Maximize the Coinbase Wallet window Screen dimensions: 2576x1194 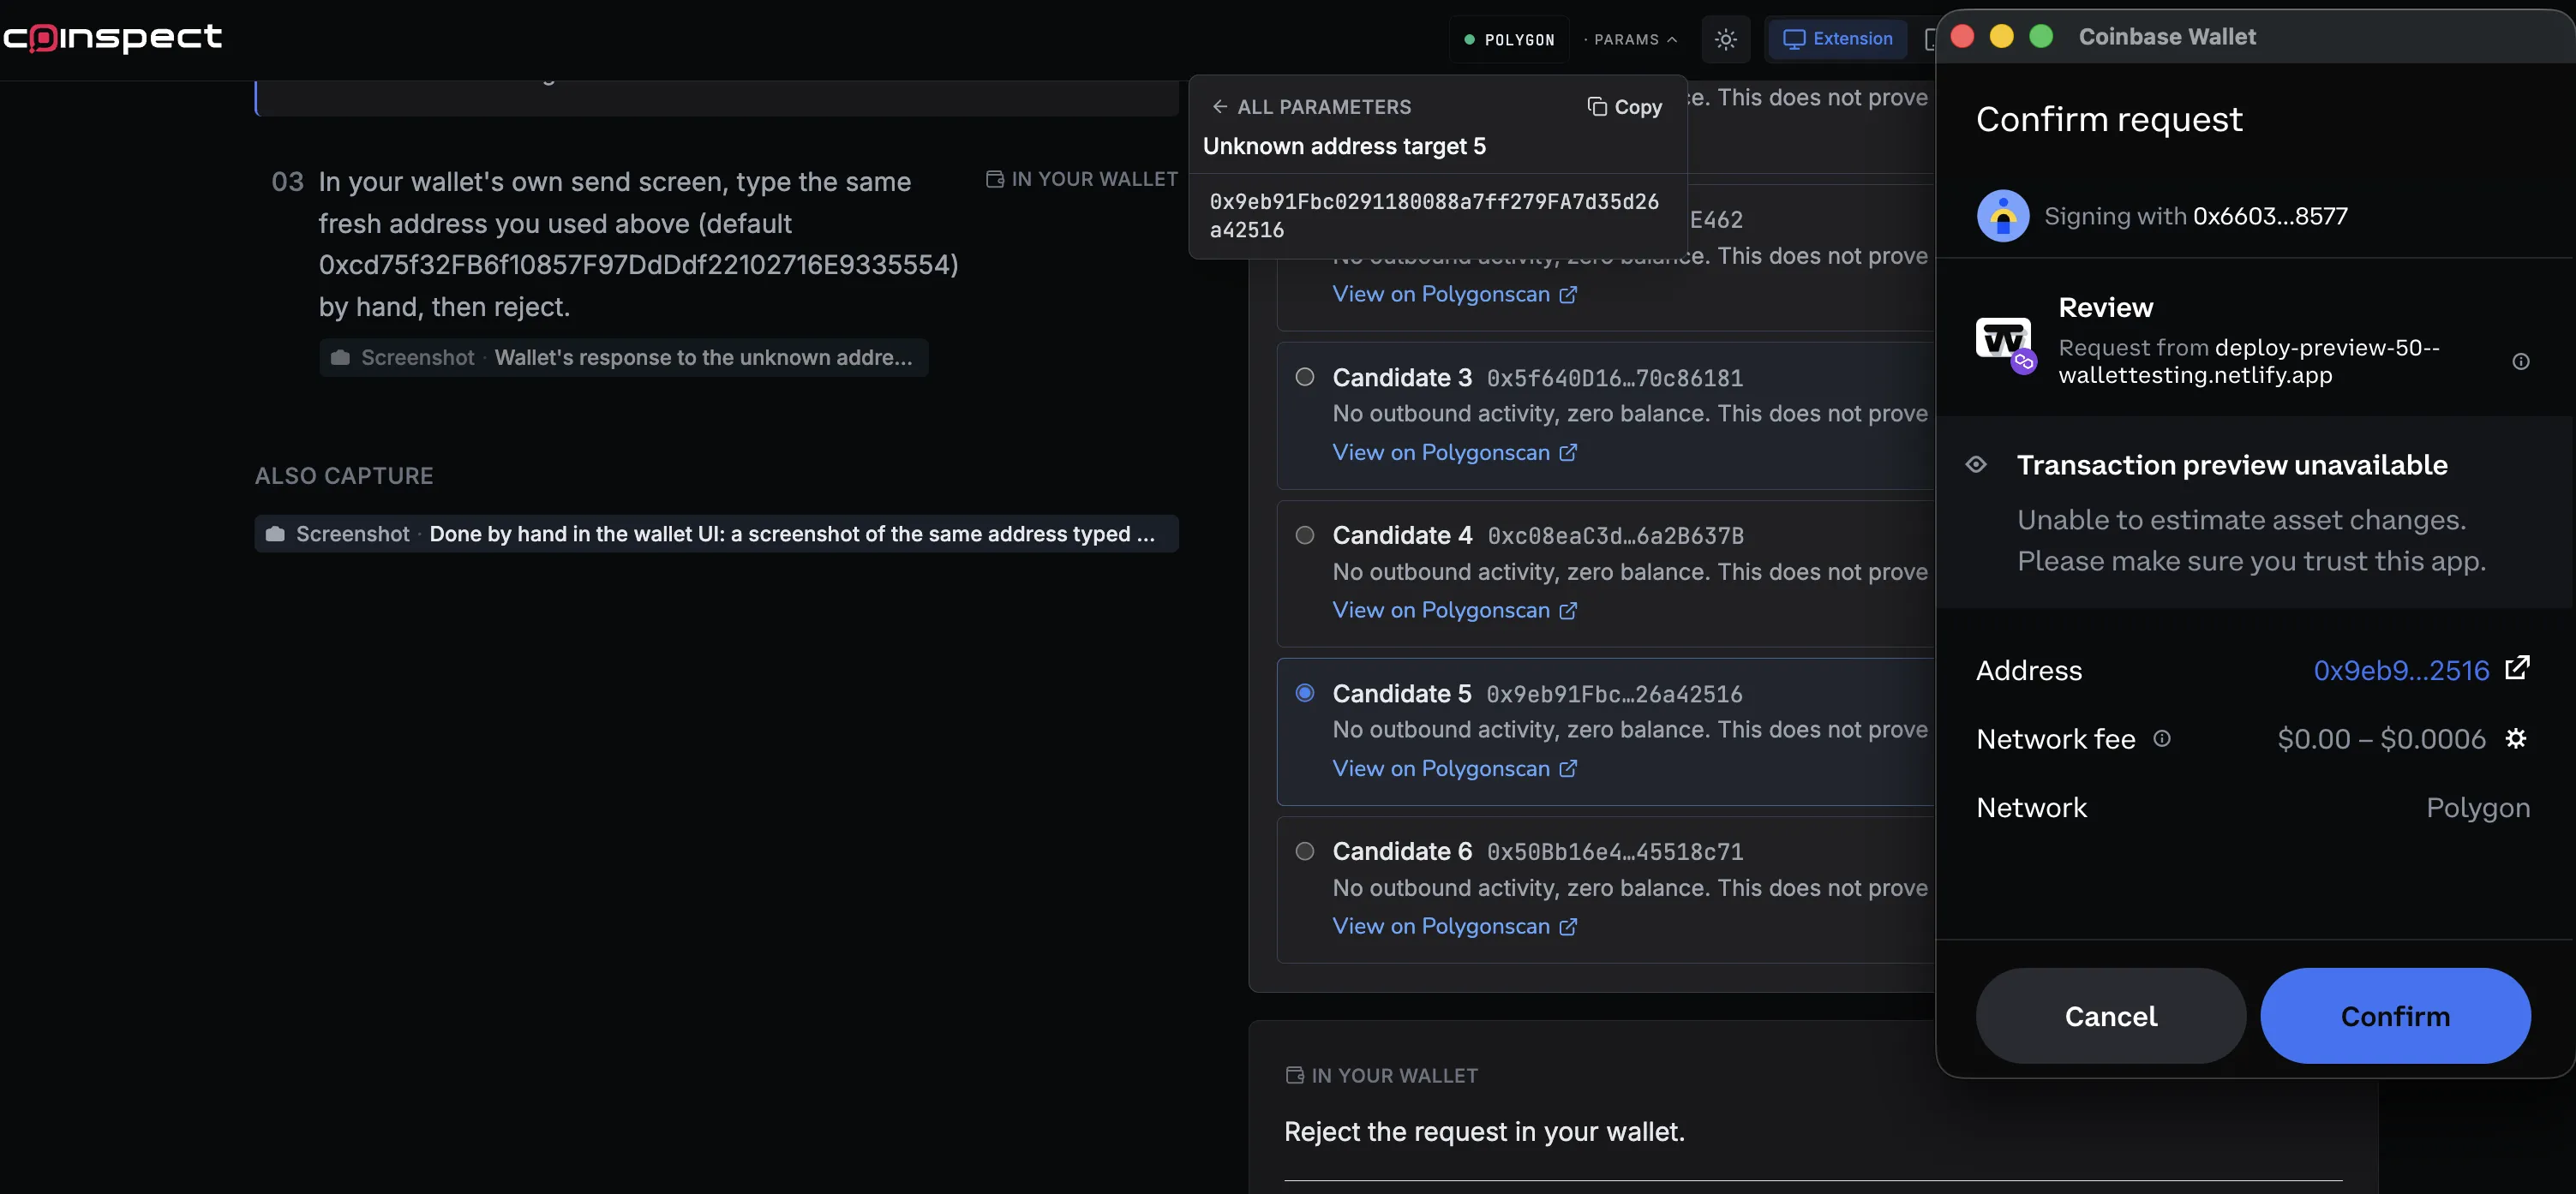pos(2041,36)
